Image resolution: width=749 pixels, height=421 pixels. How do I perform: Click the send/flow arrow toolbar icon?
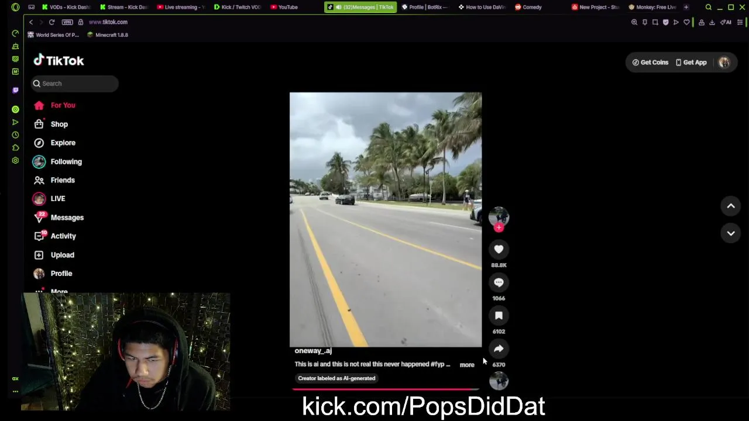(676, 22)
